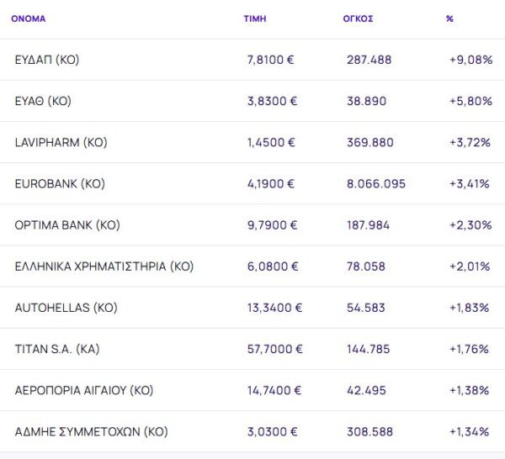The height and width of the screenshot is (459, 505).
Task: Click the +9,08% change value
Action: pos(470,60)
